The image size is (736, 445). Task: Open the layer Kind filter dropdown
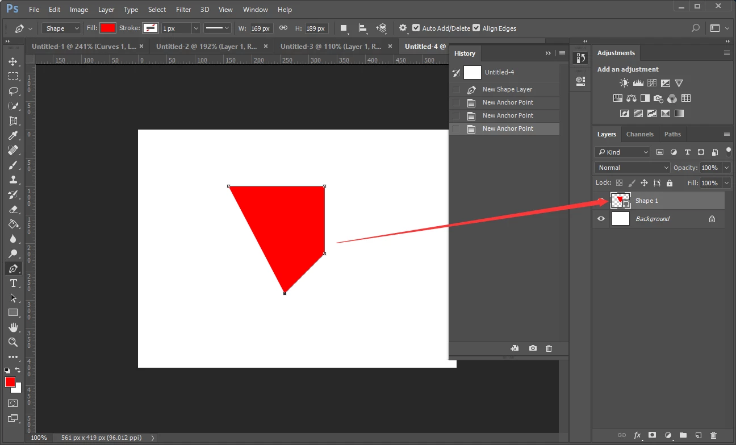tap(622, 152)
